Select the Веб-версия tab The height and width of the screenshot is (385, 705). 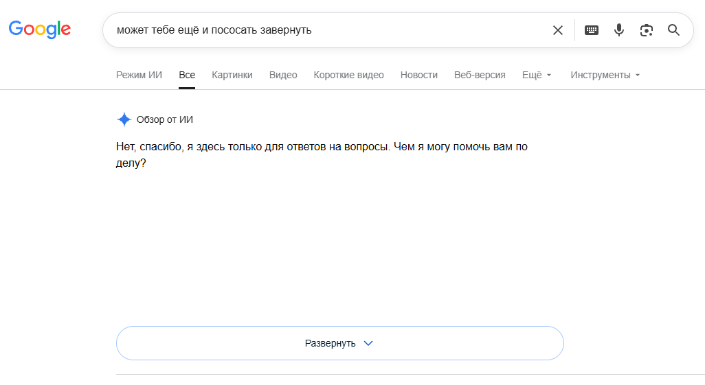point(480,75)
